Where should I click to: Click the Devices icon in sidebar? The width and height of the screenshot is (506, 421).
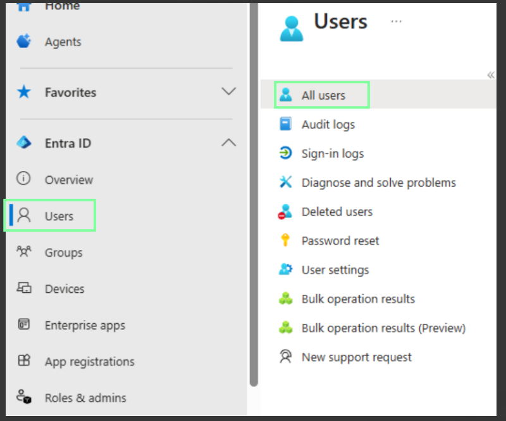point(24,288)
